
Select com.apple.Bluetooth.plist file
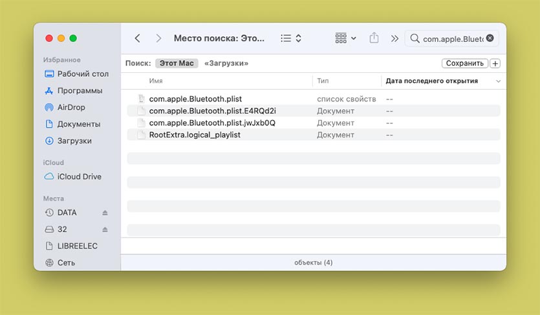pos(195,99)
